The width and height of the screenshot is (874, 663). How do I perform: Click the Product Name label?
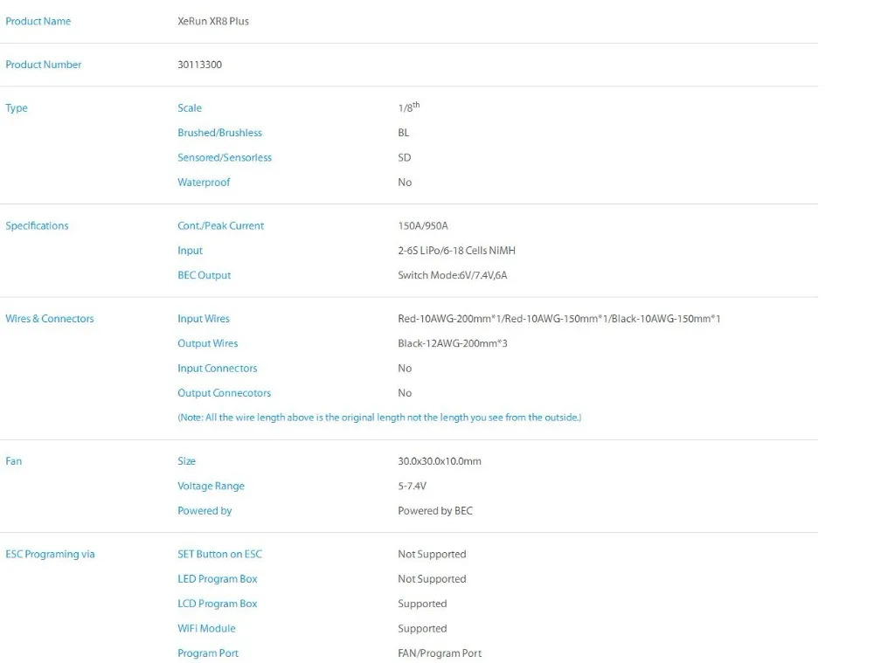click(x=38, y=21)
